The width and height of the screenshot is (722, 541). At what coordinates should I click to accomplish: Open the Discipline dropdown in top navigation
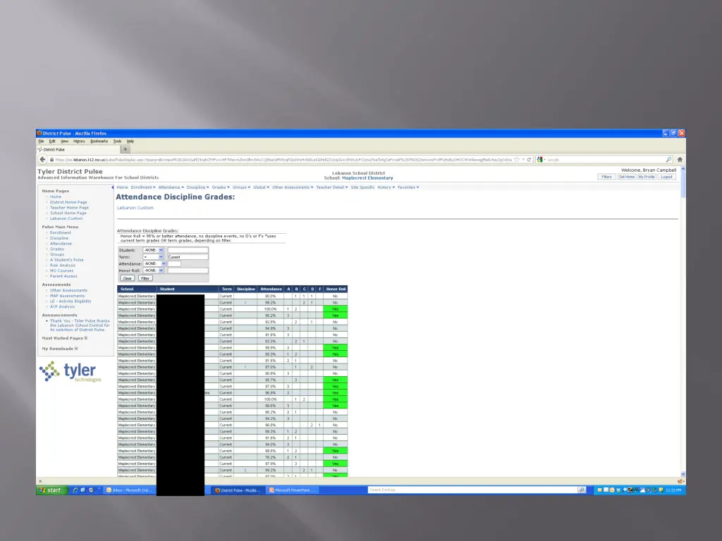pyautogui.click(x=197, y=187)
